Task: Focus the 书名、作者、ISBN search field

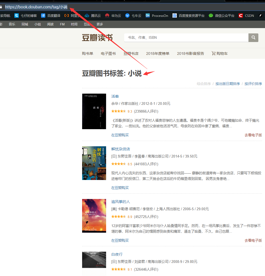Action: tap(186, 37)
